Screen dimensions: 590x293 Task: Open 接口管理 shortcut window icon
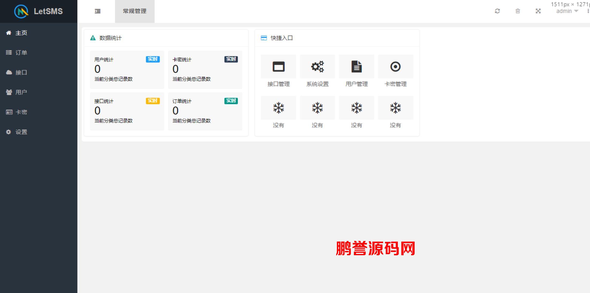(x=278, y=66)
